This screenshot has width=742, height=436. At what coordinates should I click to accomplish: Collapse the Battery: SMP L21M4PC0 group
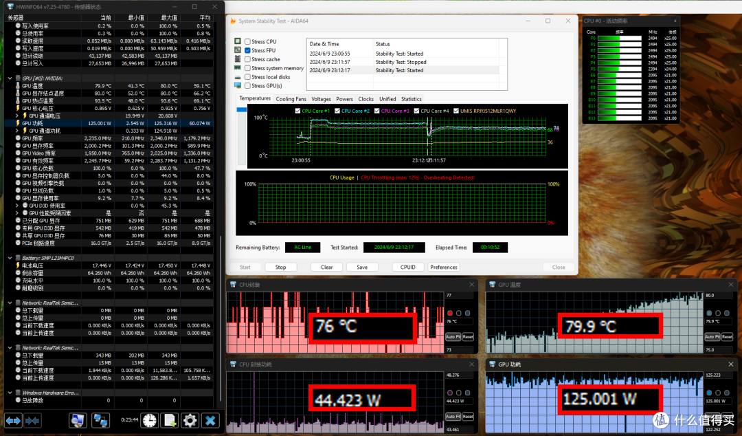(x=10, y=258)
